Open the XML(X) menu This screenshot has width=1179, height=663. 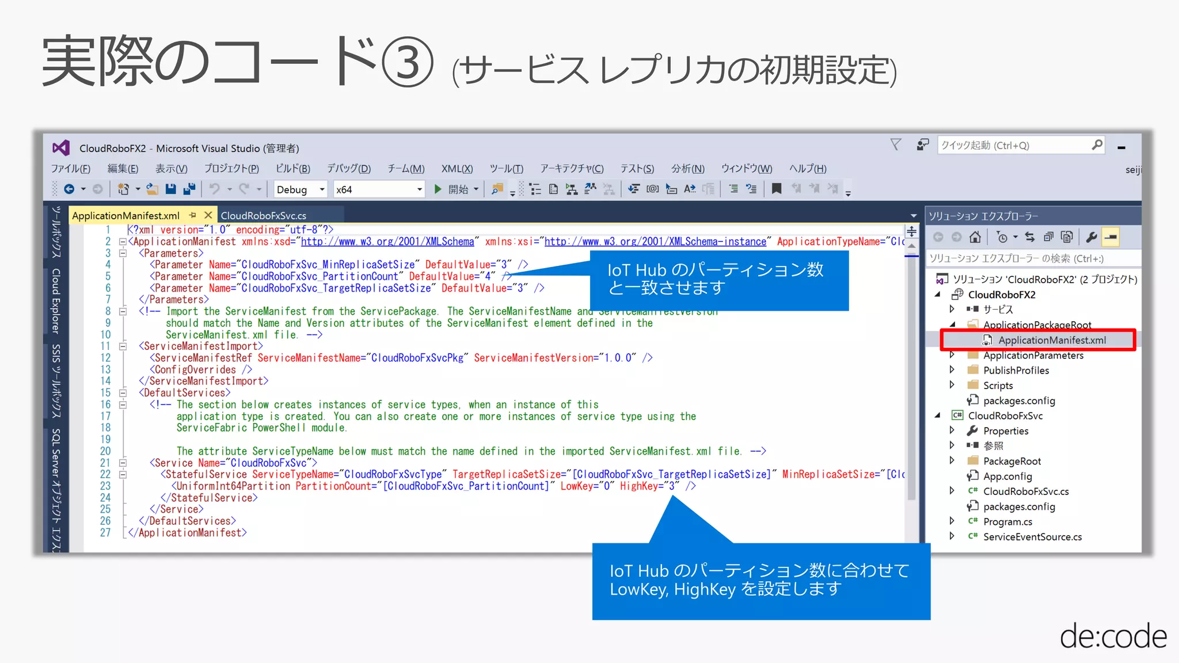tap(457, 169)
